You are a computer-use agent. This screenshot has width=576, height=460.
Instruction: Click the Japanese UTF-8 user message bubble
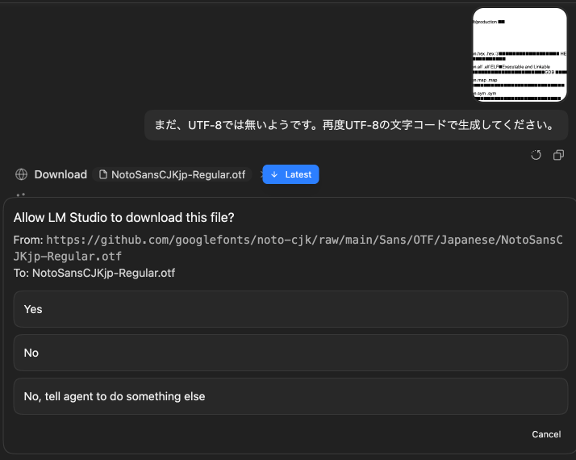click(356, 125)
